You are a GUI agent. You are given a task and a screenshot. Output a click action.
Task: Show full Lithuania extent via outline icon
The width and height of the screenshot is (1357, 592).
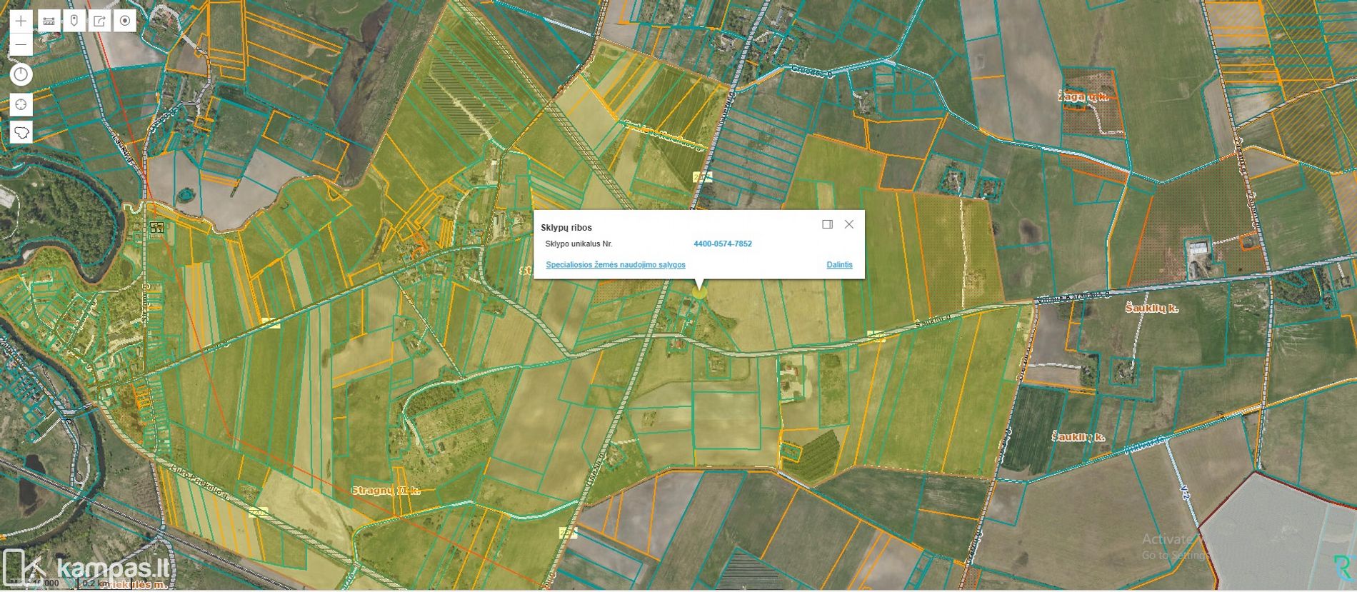[x=21, y=133]
